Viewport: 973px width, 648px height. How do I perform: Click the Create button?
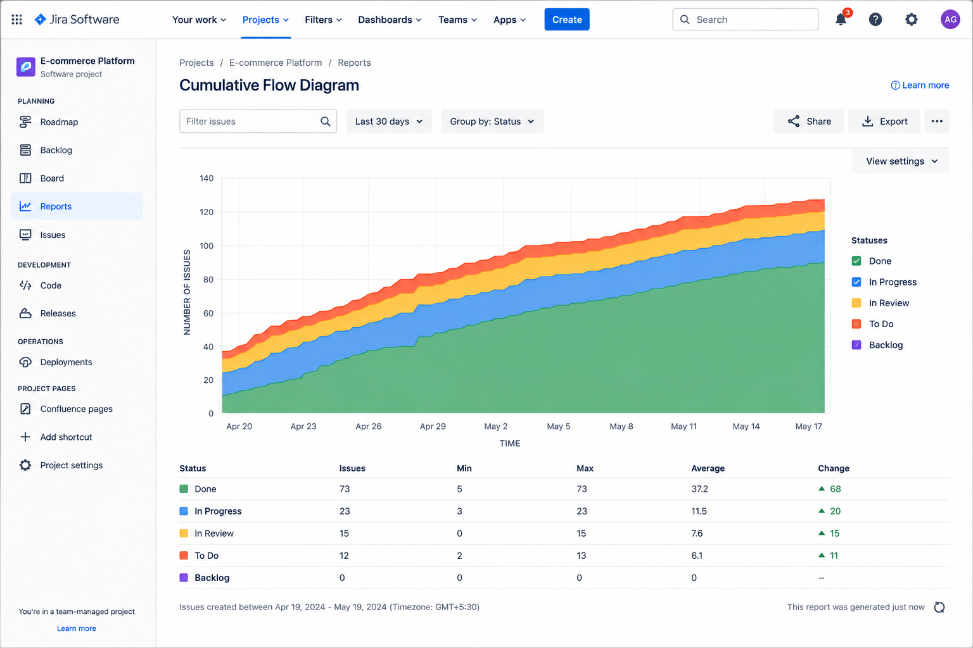(x=567, y=20)
